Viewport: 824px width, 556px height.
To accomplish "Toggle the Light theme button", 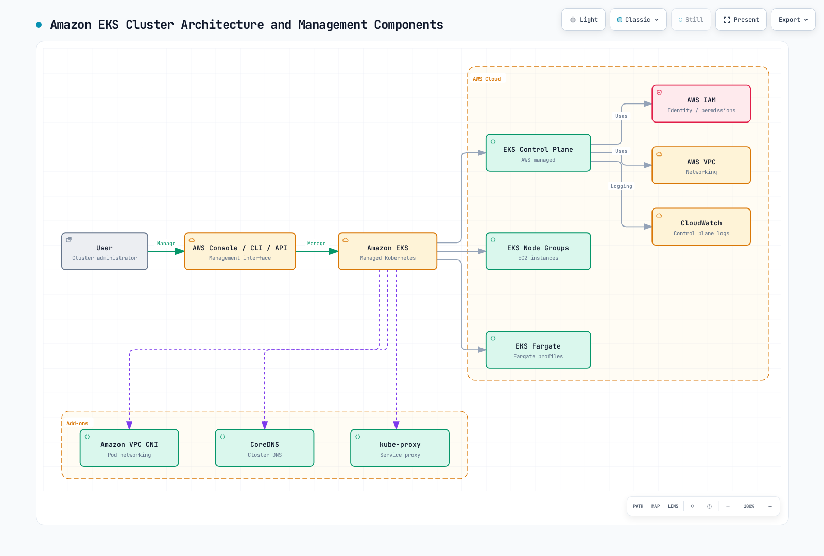I will point(583,20).
